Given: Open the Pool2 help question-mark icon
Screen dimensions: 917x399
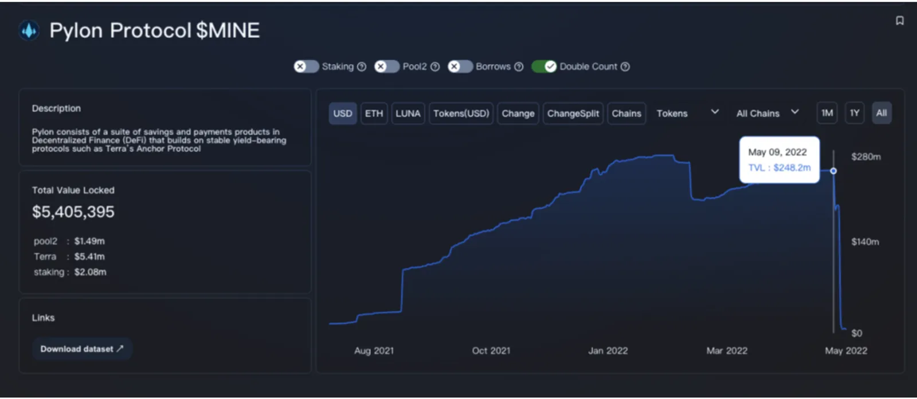Looking at the screenshot, I should click(x=435, y=66).
